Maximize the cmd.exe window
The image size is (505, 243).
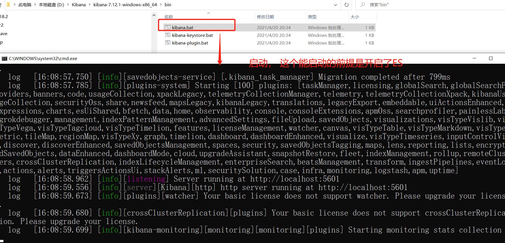[491, 58]
